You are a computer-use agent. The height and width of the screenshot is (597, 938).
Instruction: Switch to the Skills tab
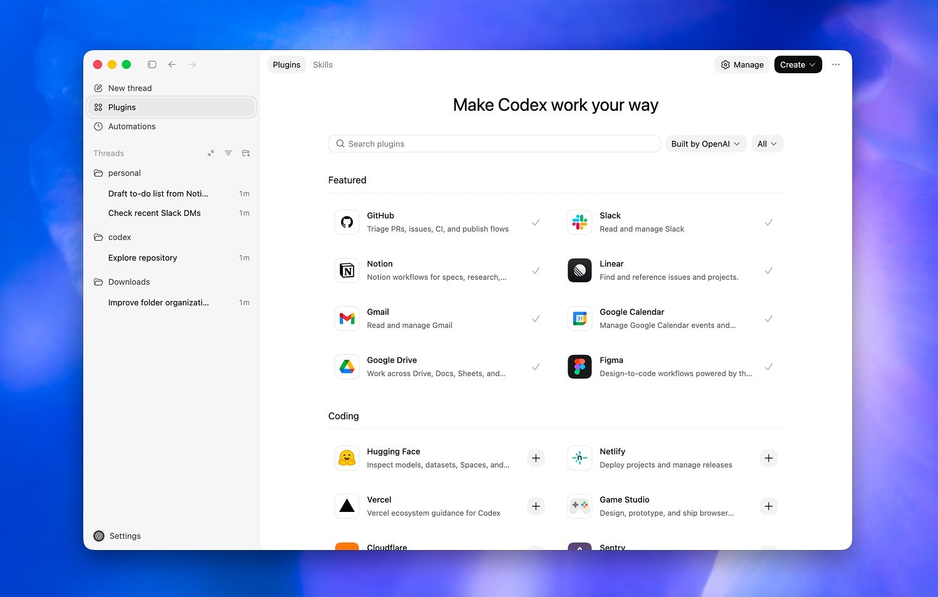[x=322, y=64]
